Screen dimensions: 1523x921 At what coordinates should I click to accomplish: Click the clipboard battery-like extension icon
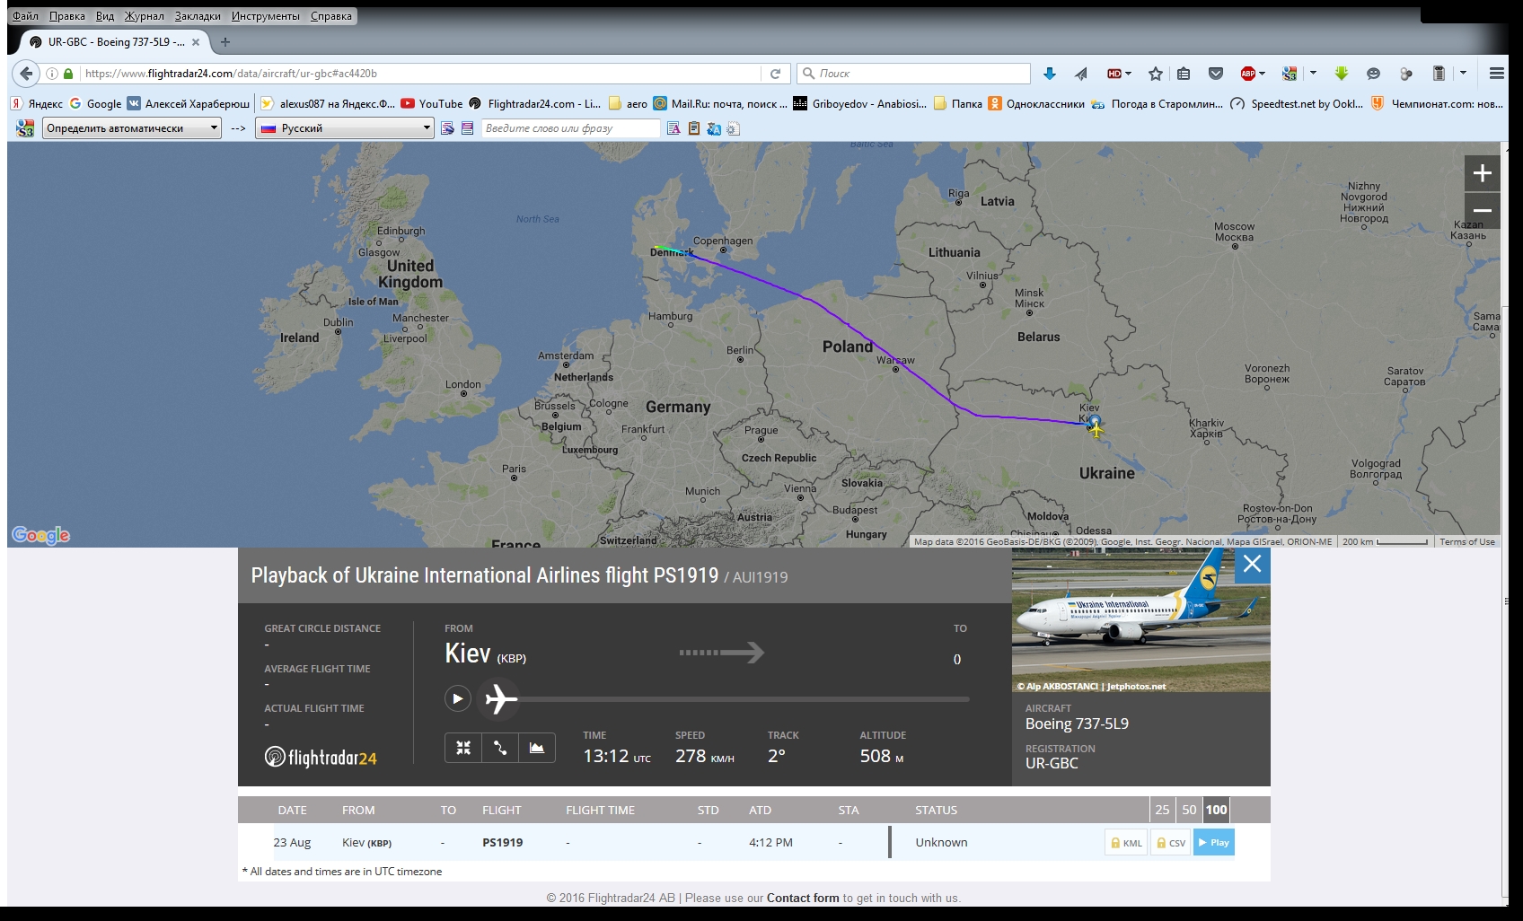pyautogui.click(x=1439, y=74)
